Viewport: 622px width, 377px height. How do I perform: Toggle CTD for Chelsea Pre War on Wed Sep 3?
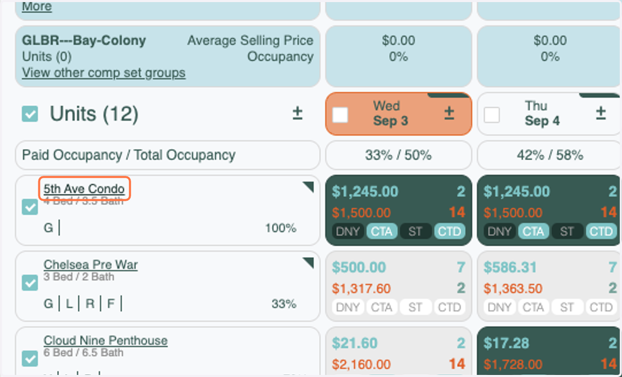[449, 308]
